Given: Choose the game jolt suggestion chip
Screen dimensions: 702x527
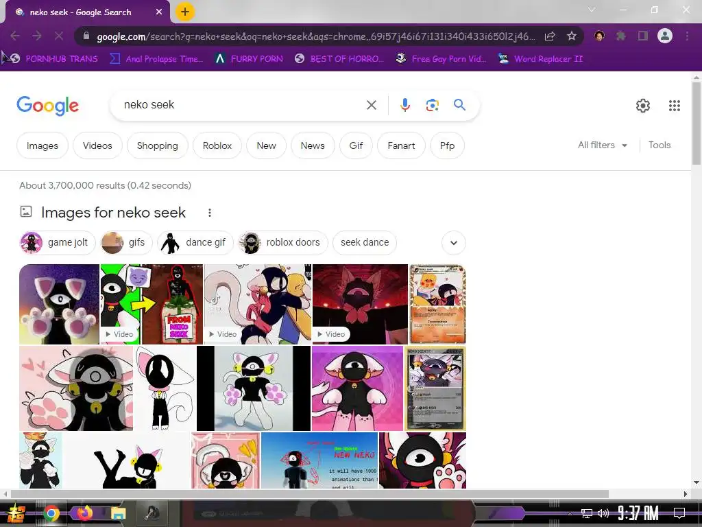Looking at the screenshot, I should 58,242.
